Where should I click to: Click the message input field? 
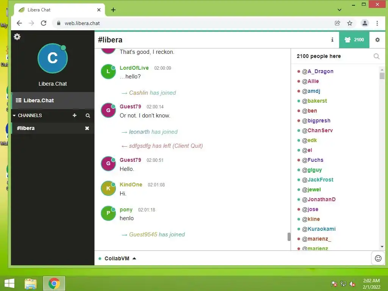pos(253,258)
